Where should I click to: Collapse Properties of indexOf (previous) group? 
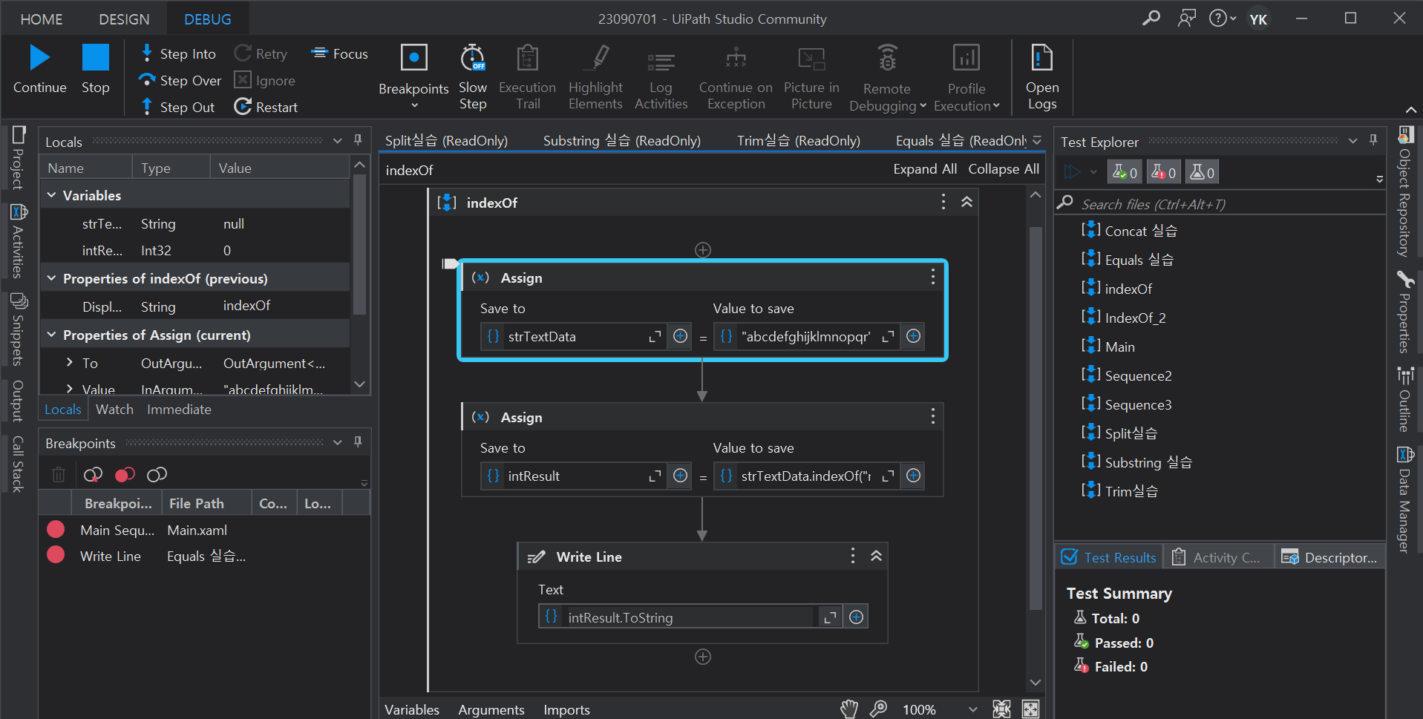point(51,278)
